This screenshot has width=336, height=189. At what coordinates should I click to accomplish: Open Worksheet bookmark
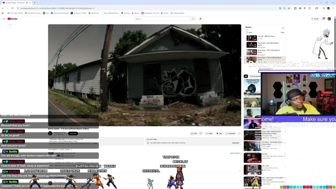[94, 13]
